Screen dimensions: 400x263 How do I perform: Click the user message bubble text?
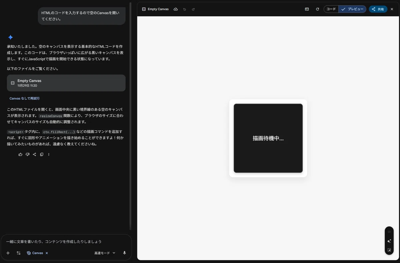80,16
